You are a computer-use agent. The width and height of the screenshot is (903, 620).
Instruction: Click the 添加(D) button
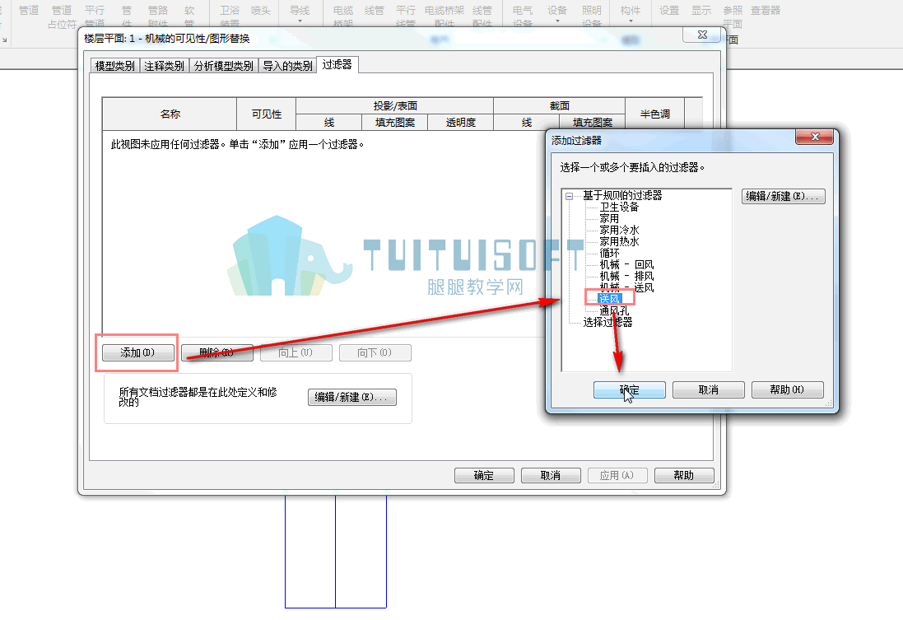coord(137,352)
